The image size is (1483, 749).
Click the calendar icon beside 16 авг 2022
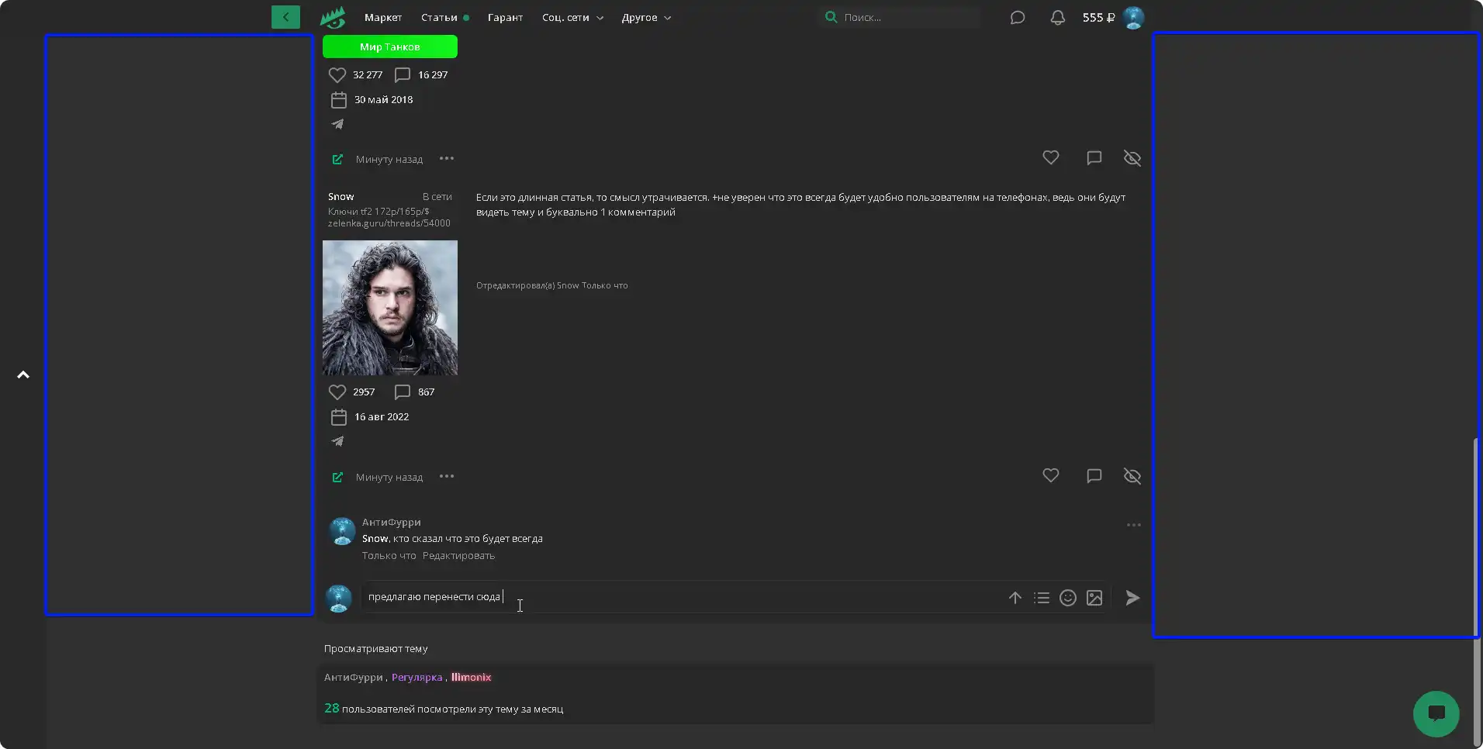point(339,417)
